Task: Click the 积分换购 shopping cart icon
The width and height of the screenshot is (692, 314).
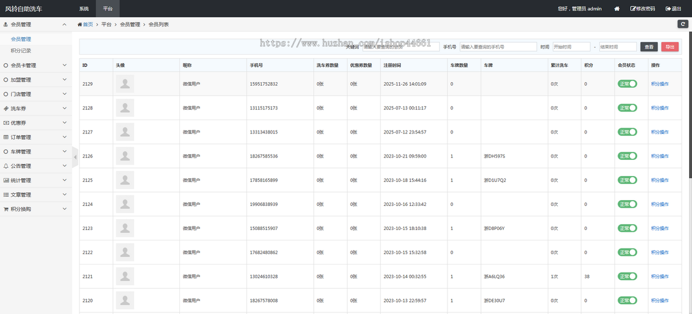Action: click(6, 209)
